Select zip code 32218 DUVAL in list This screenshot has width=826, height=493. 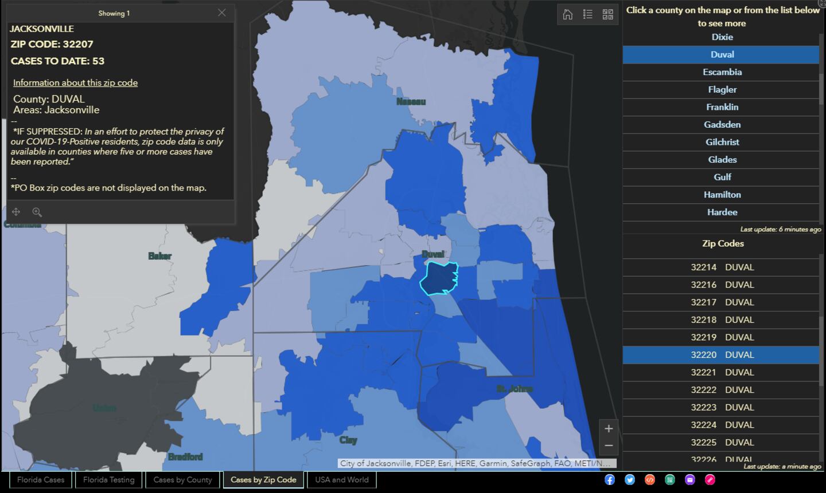click(722, 320)
